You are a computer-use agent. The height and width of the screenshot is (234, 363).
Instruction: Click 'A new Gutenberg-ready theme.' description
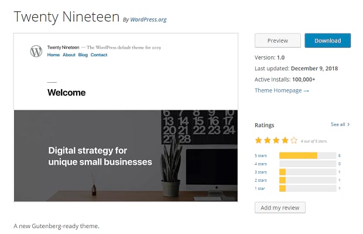pos(56,226)
